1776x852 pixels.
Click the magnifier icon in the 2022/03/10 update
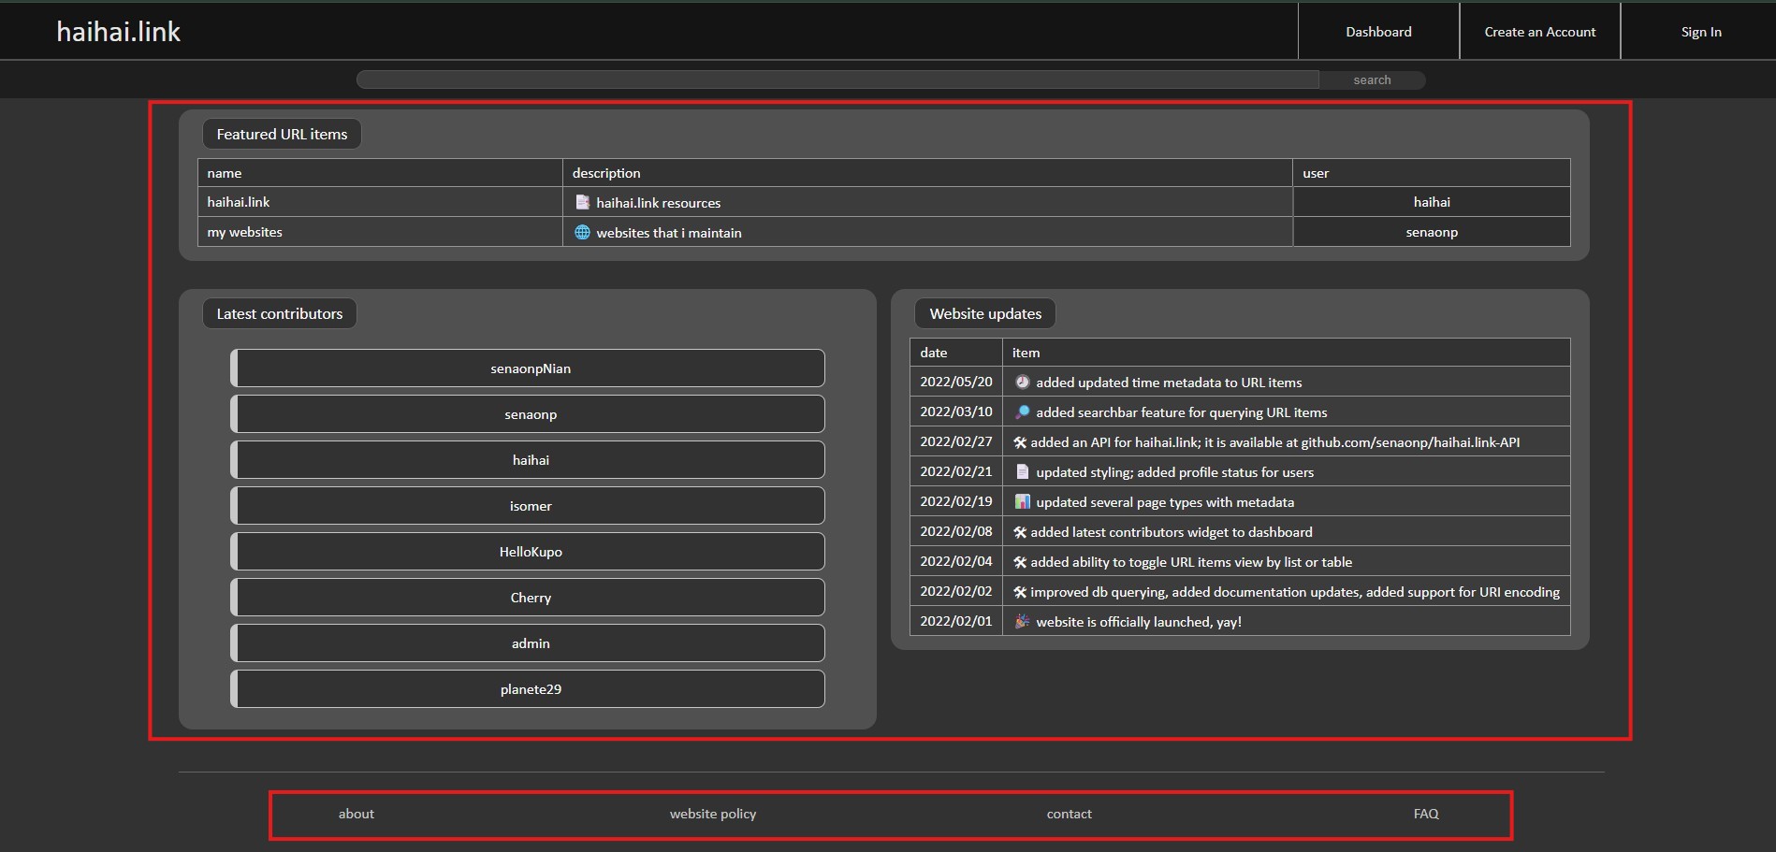tap(1022, 412)
